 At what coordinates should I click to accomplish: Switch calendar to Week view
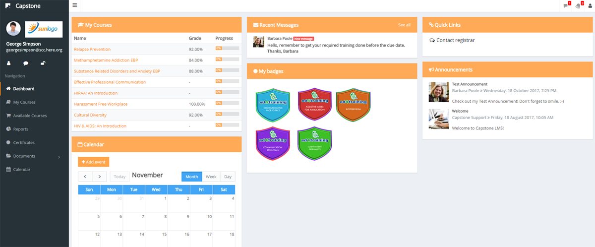211,177
